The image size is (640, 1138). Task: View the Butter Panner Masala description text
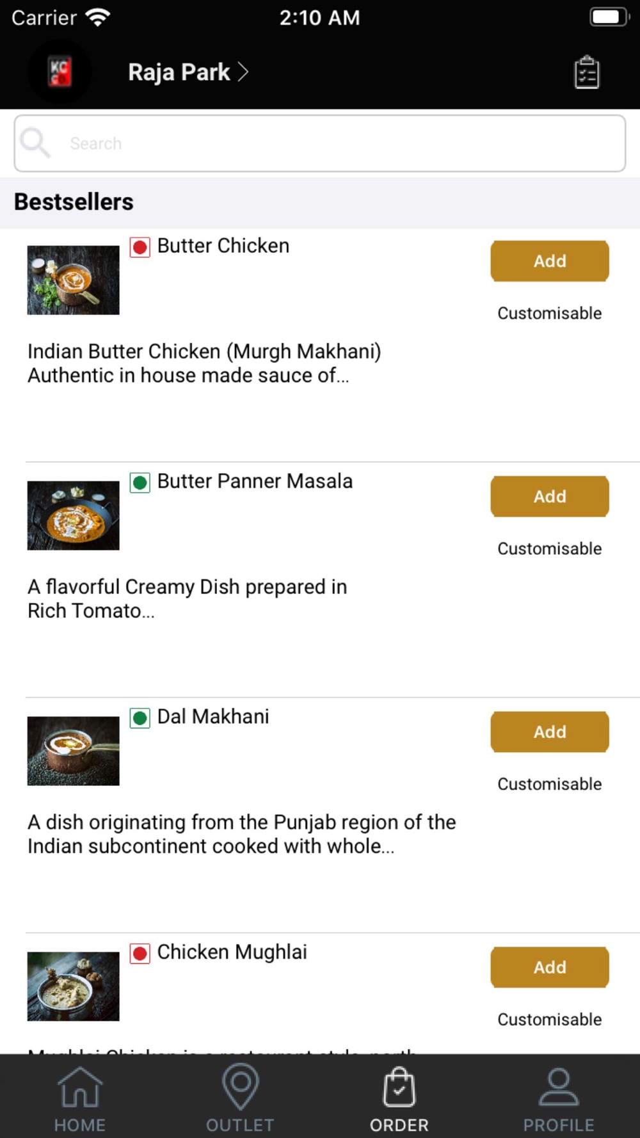(188, 598)
